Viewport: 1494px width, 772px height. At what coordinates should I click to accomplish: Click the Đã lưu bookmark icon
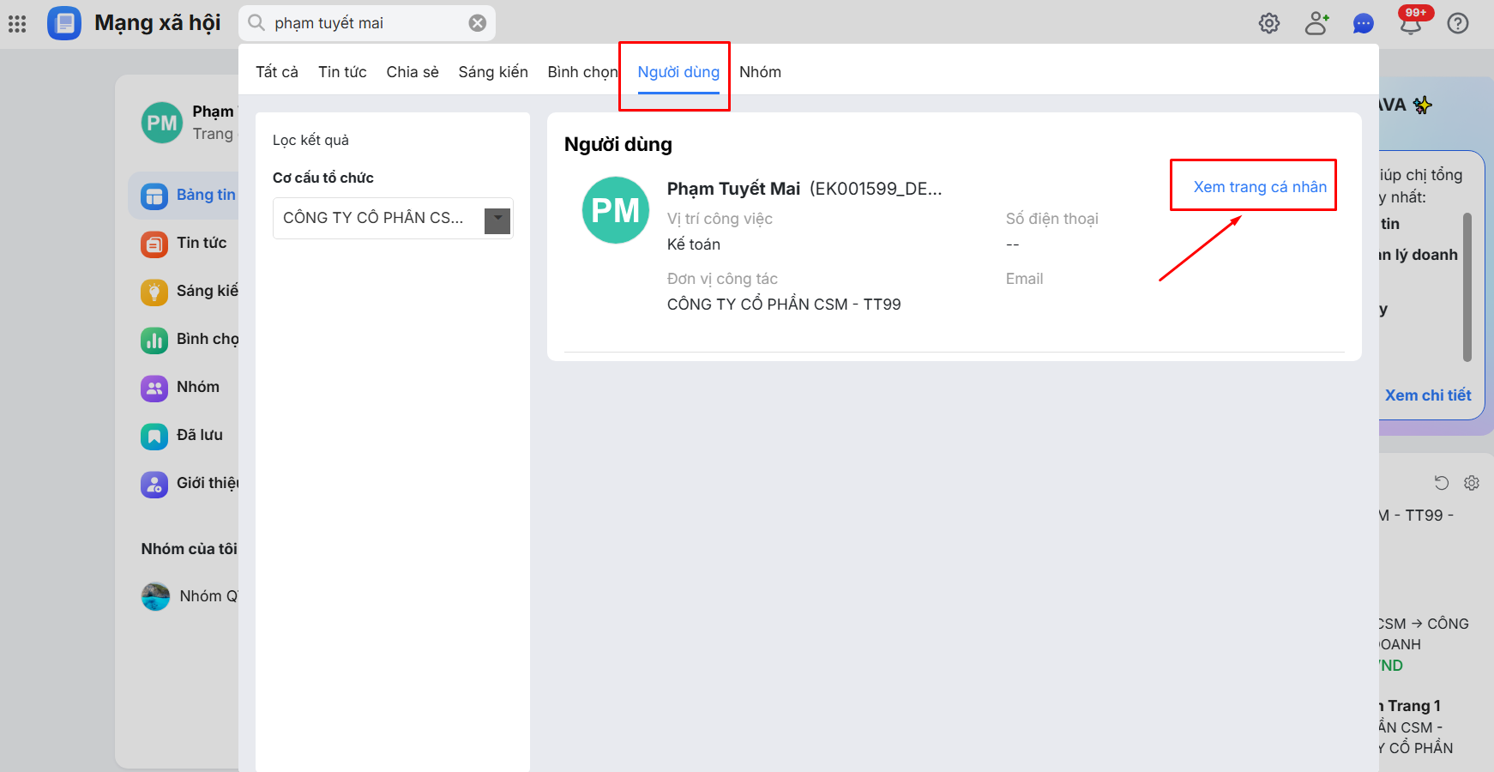tap(154, 436)
